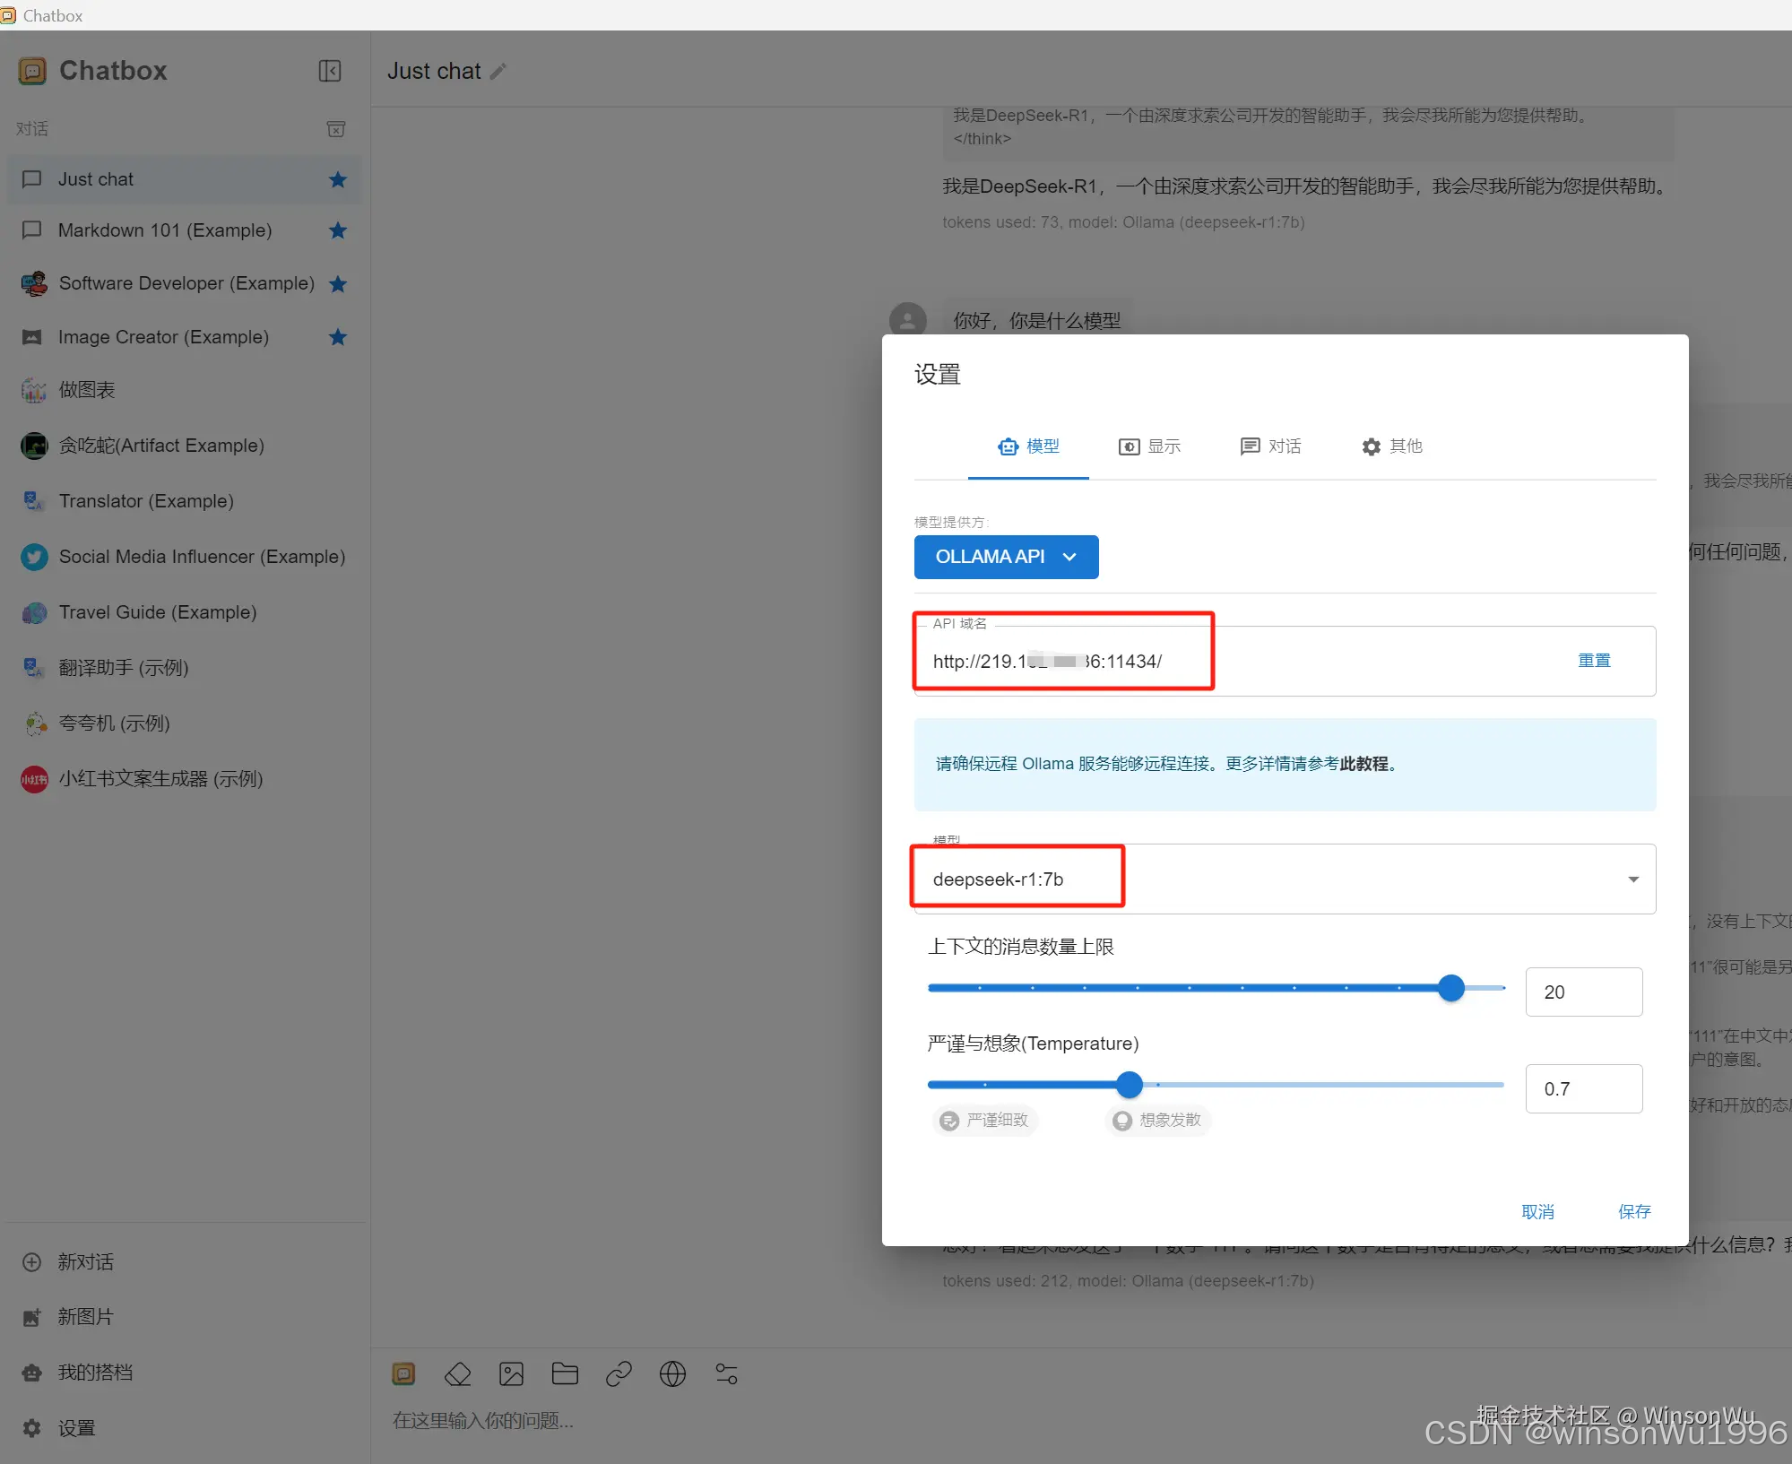Click the API 域名 input field
Viewport: 1792px width, 1464px height.
pos(1255,662)
